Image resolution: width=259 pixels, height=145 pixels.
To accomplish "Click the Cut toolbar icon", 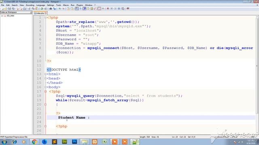I will tap(29, 8).
